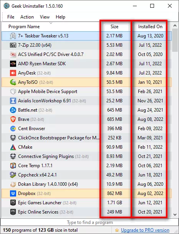Select the Dropbox program name
179x234 pixels.
pyautogui.click(x=27, y=193)
